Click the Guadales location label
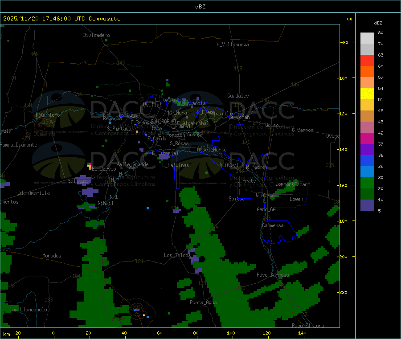 pos(238,96)
